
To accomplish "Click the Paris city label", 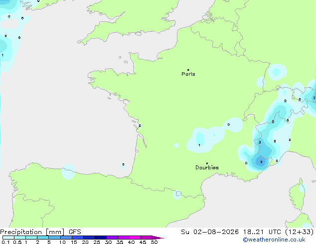I will coord(188,74).
